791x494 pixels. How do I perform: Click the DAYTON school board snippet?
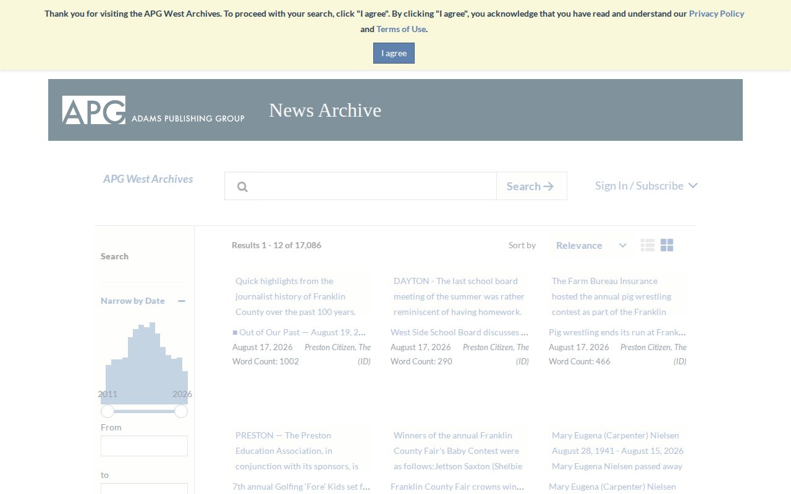tap(460, 296)
